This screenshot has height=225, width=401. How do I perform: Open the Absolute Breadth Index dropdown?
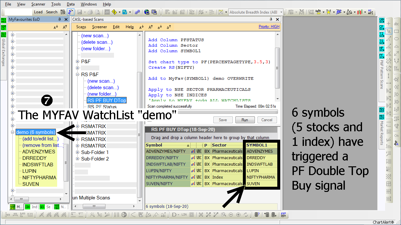(282, 12)
